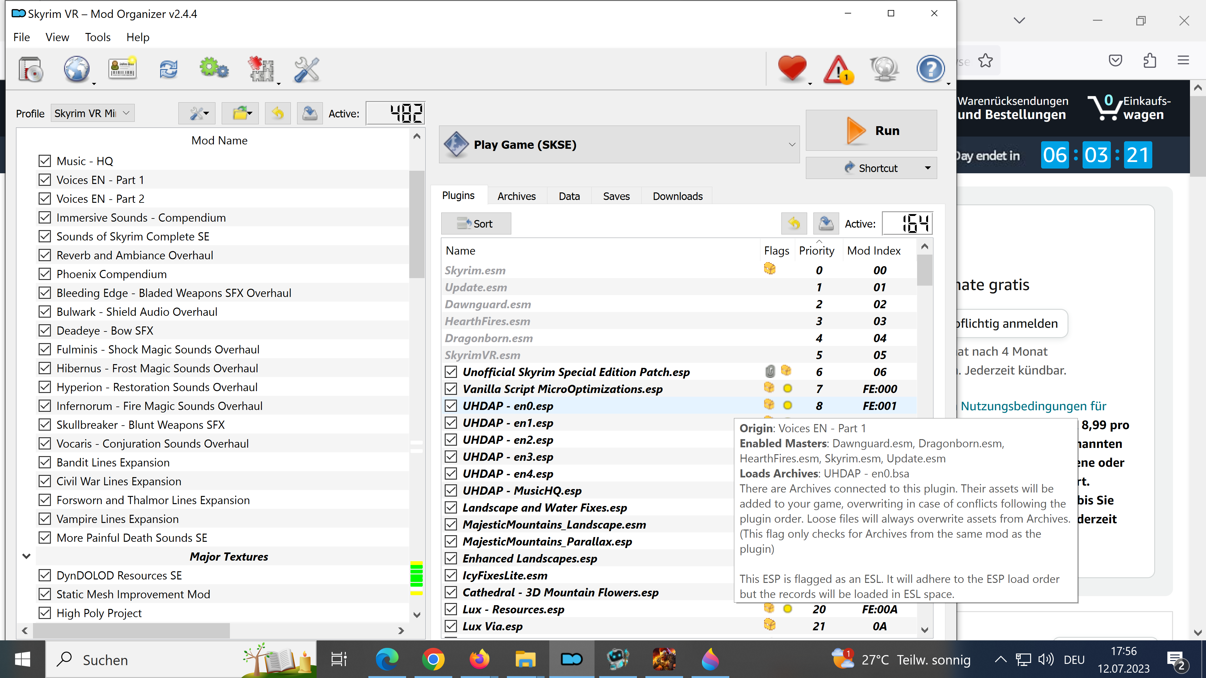The height and width of the screenshot is (678, 1206).
Task: Open the Profile selection dropdown
Action: tap(92, 113)
